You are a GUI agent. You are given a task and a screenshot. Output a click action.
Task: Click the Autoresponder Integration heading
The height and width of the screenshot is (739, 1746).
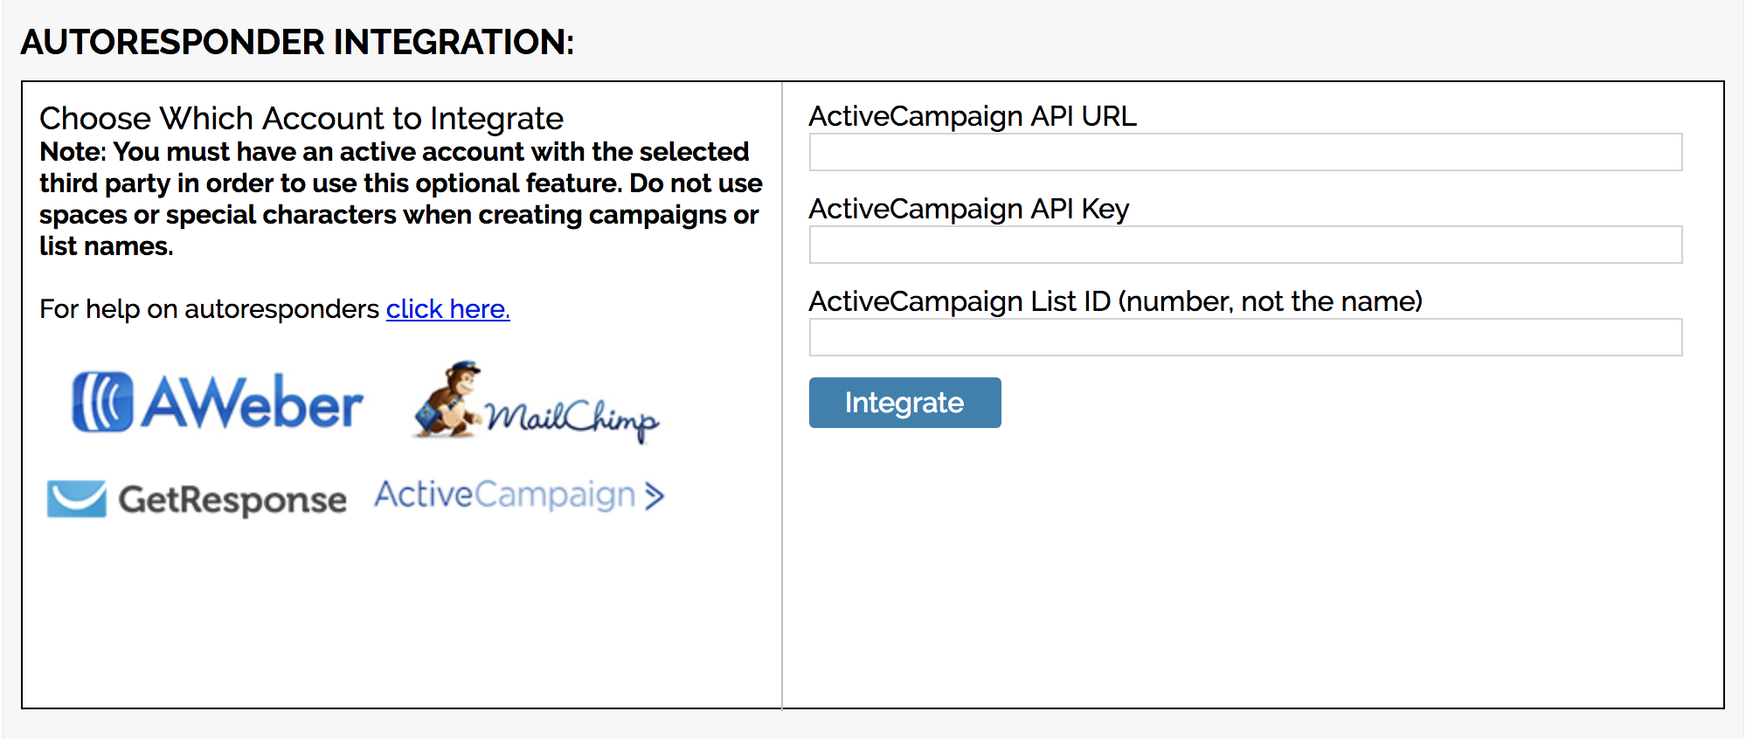coord(297,42)
